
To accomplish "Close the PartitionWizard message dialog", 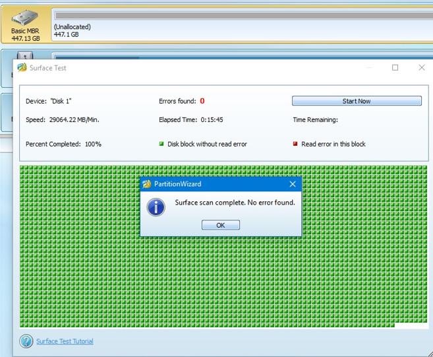I will [x=293, y=184].
